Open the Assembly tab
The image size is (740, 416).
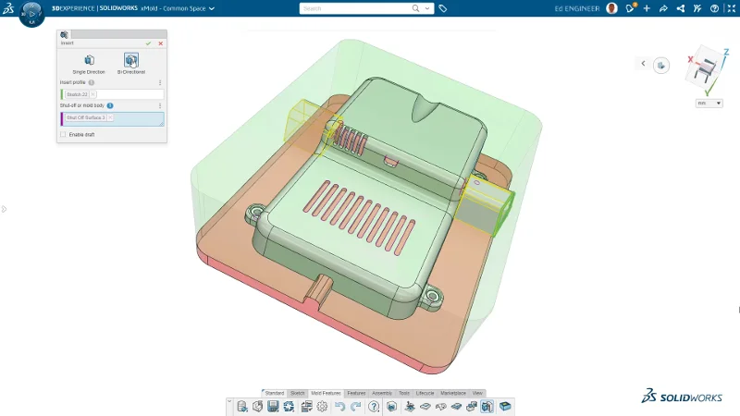click(381, 393)
